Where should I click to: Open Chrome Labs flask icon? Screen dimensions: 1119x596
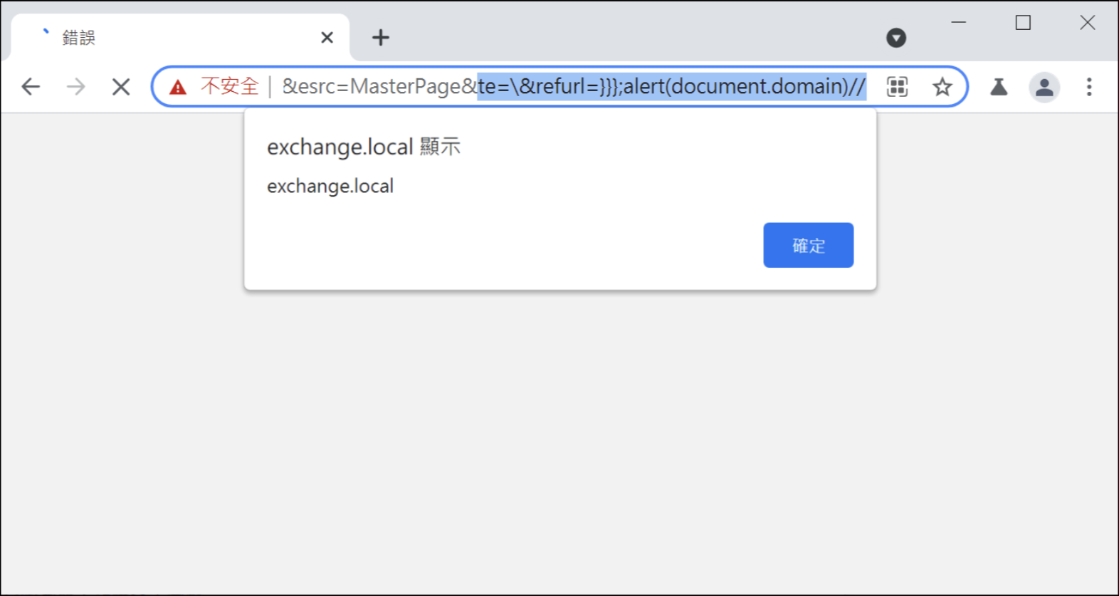click(x=999, y=87)
